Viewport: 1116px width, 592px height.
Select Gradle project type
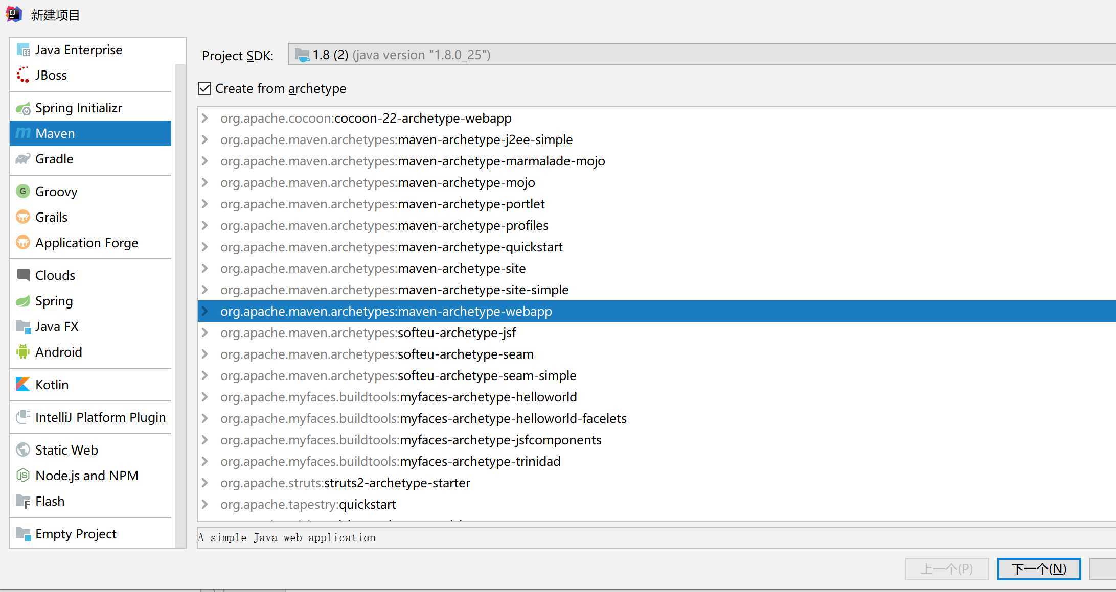(90, 159)
